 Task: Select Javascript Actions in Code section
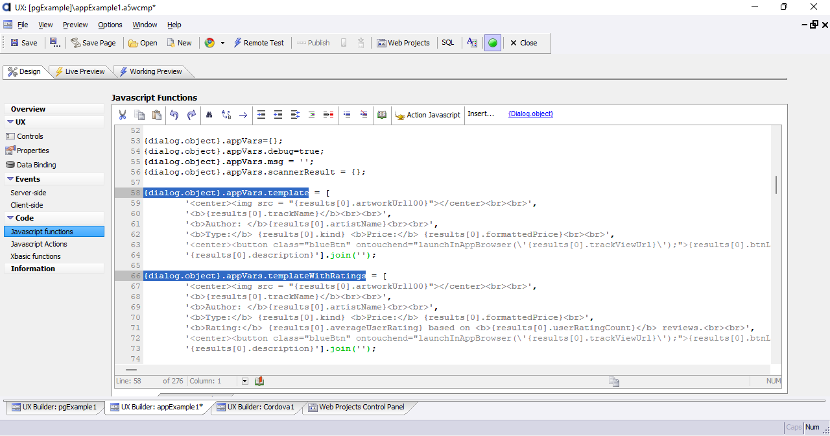click(39, 244)
